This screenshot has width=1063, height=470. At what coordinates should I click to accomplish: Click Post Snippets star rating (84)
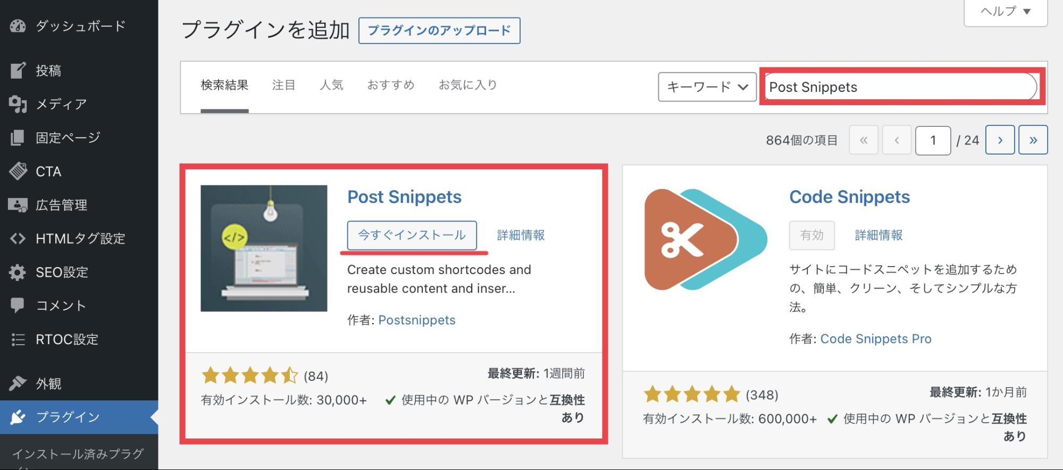coord(265,376)
